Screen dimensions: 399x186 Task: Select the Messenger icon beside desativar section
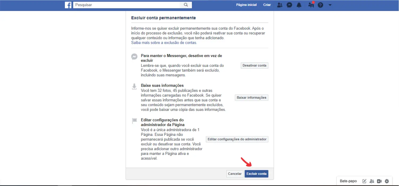click(134, 57)
